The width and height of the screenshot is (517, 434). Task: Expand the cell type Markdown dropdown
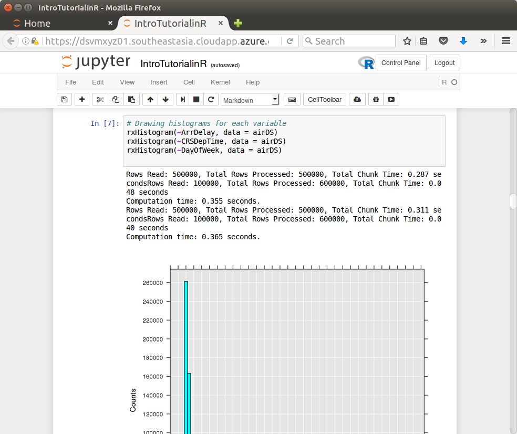pyautogui.click(x=250, y=100)
